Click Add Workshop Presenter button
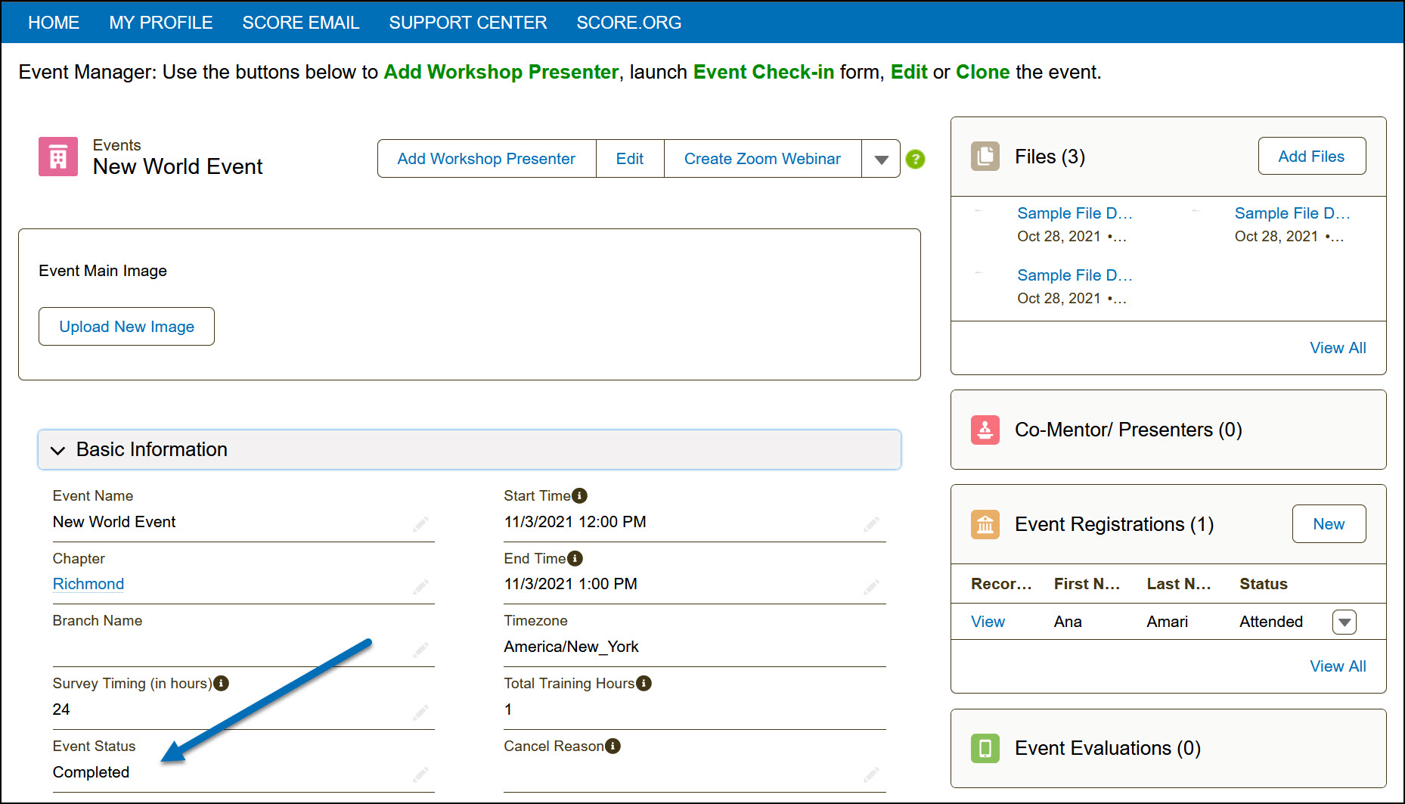This screenshot has height=804, width=1405. point(486,159)
